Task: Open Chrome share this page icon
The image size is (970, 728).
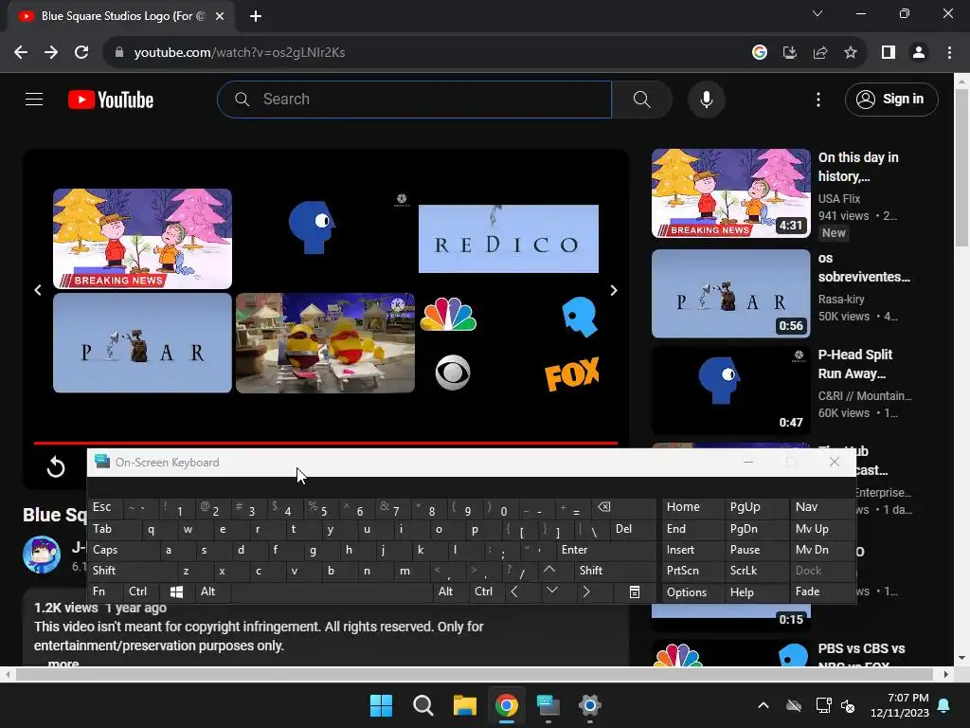Action: [x=820, y=53]
